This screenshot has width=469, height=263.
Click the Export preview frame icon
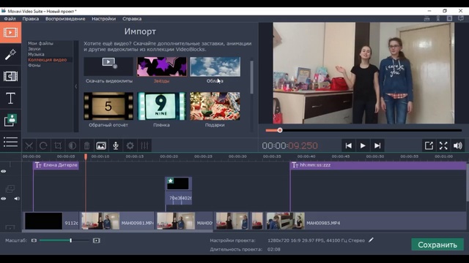[429, 146]
